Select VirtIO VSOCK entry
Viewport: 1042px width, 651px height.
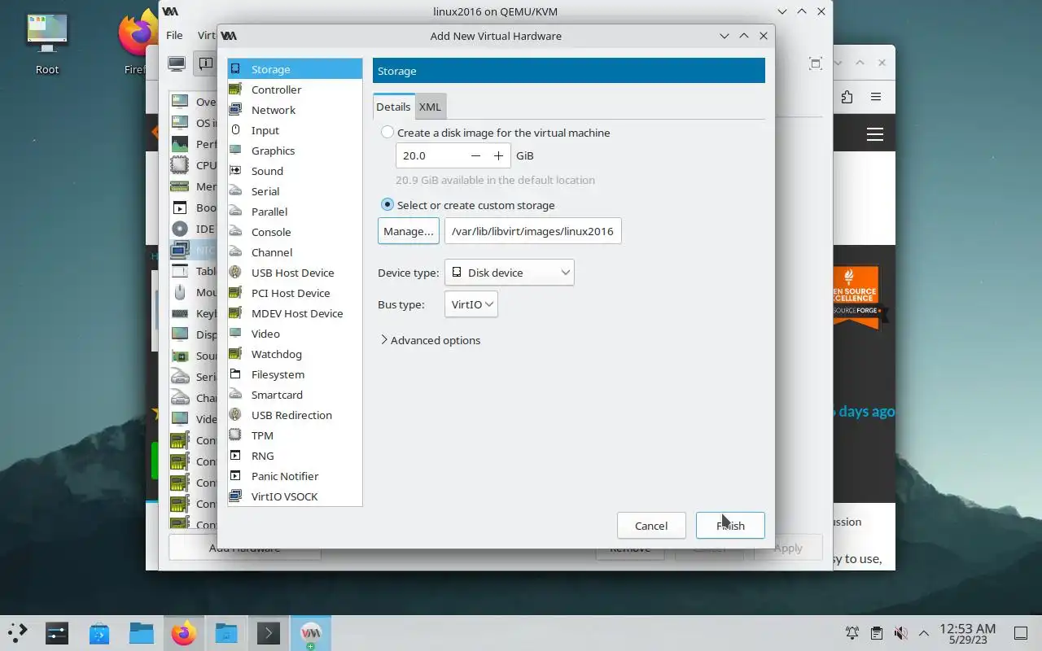(295, 496)
